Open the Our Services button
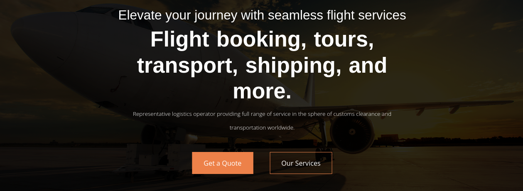The height and width of the screenshot is (191, 523). pyautogui.click(x=301, y=163)
